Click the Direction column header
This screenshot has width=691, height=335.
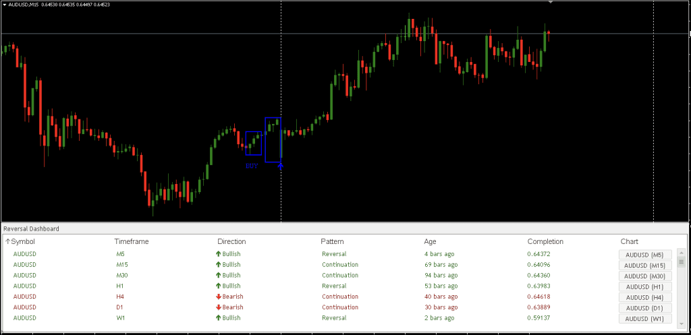(232, 241)
